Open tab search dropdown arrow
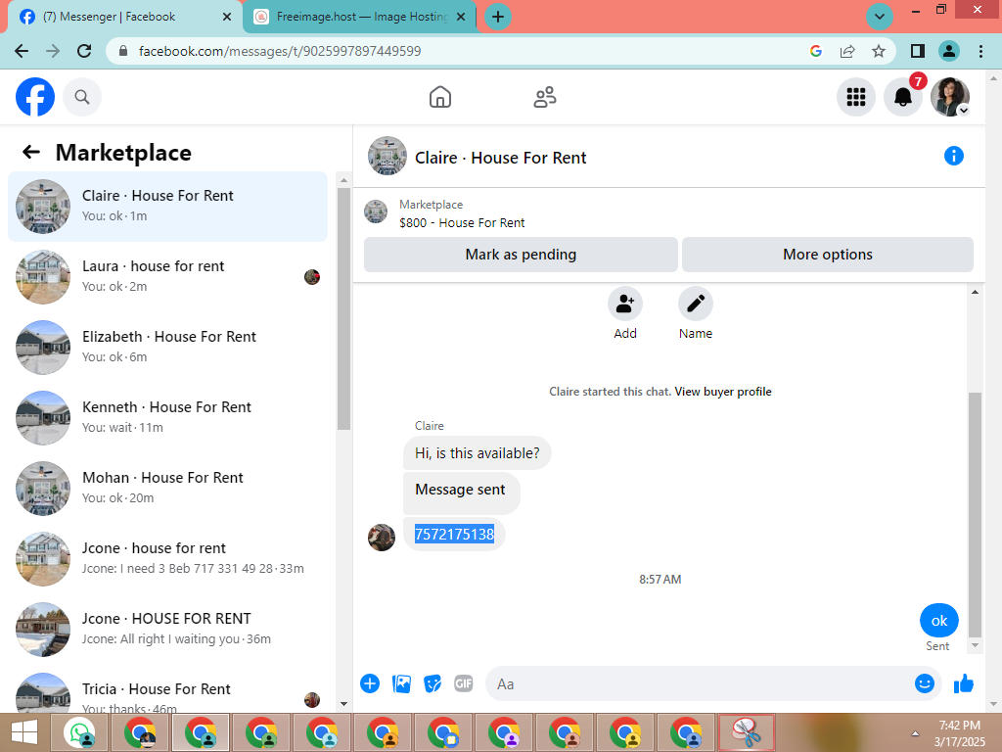The image size is (1002, 752). 880,17
